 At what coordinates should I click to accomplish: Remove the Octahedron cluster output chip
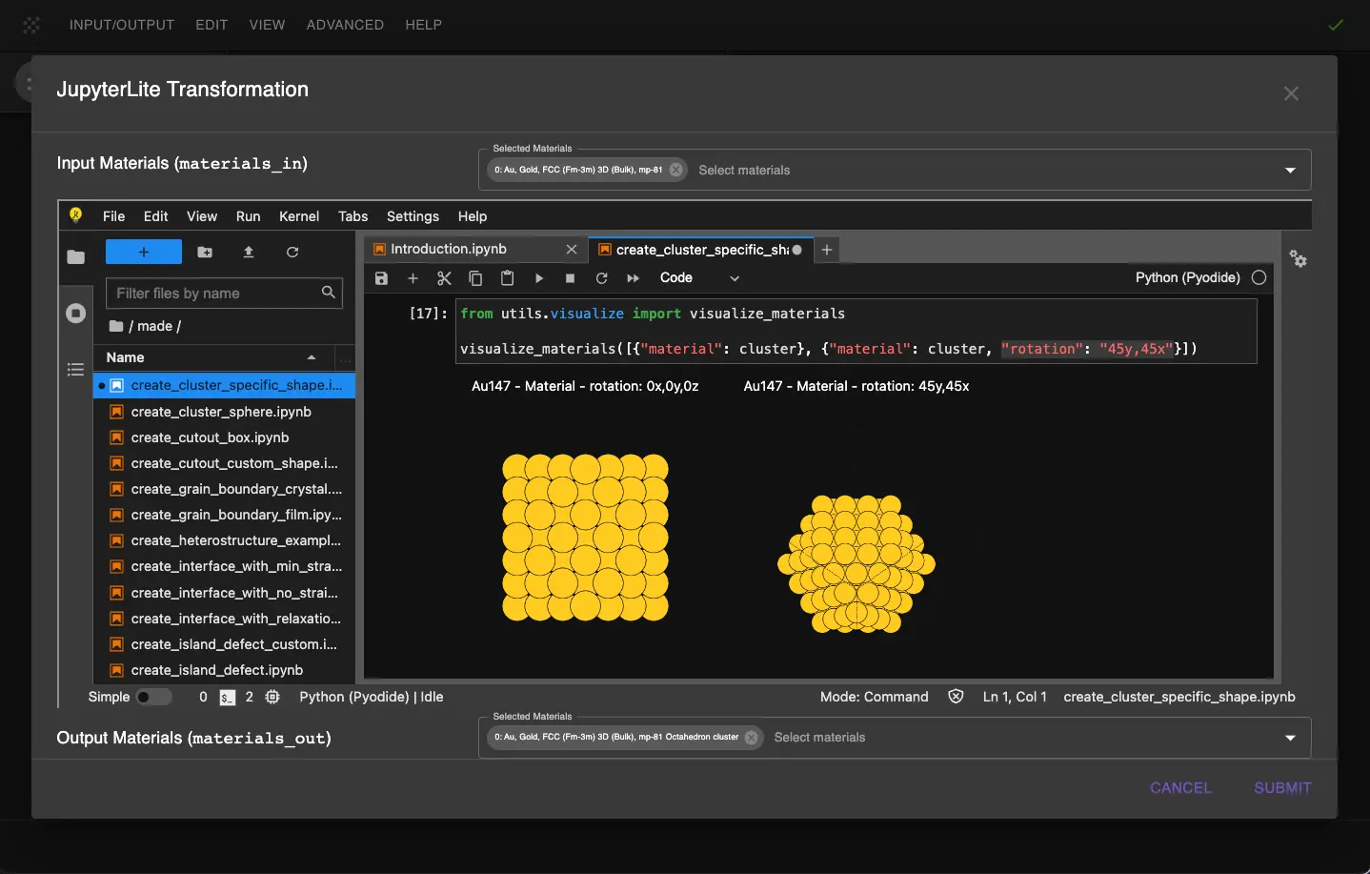752,738
